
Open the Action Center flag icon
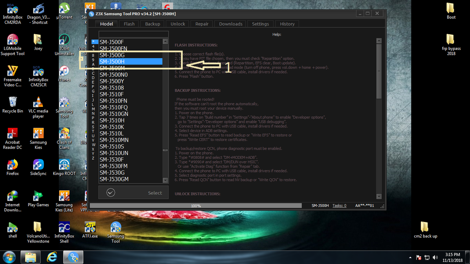pos(419,257)
